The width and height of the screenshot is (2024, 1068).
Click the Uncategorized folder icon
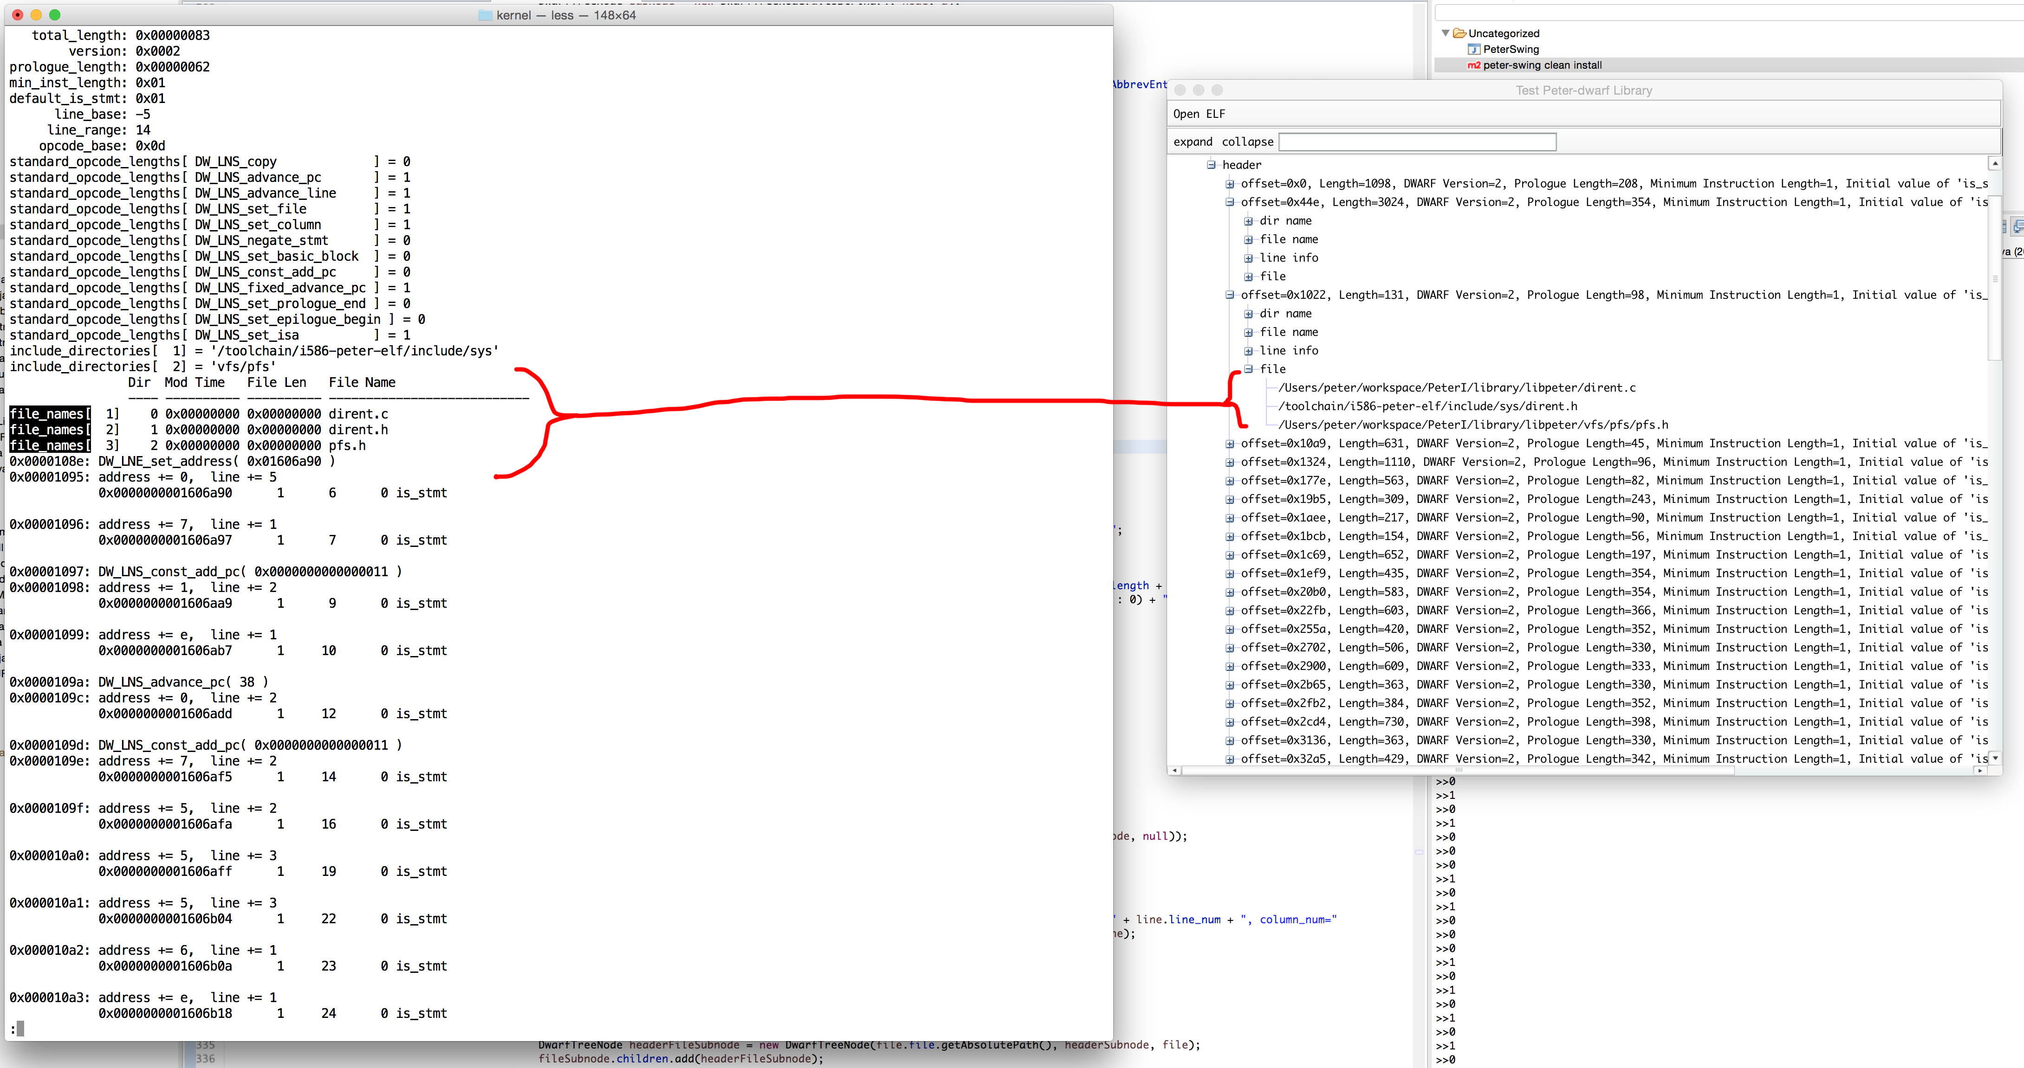tap(1460, 33)
